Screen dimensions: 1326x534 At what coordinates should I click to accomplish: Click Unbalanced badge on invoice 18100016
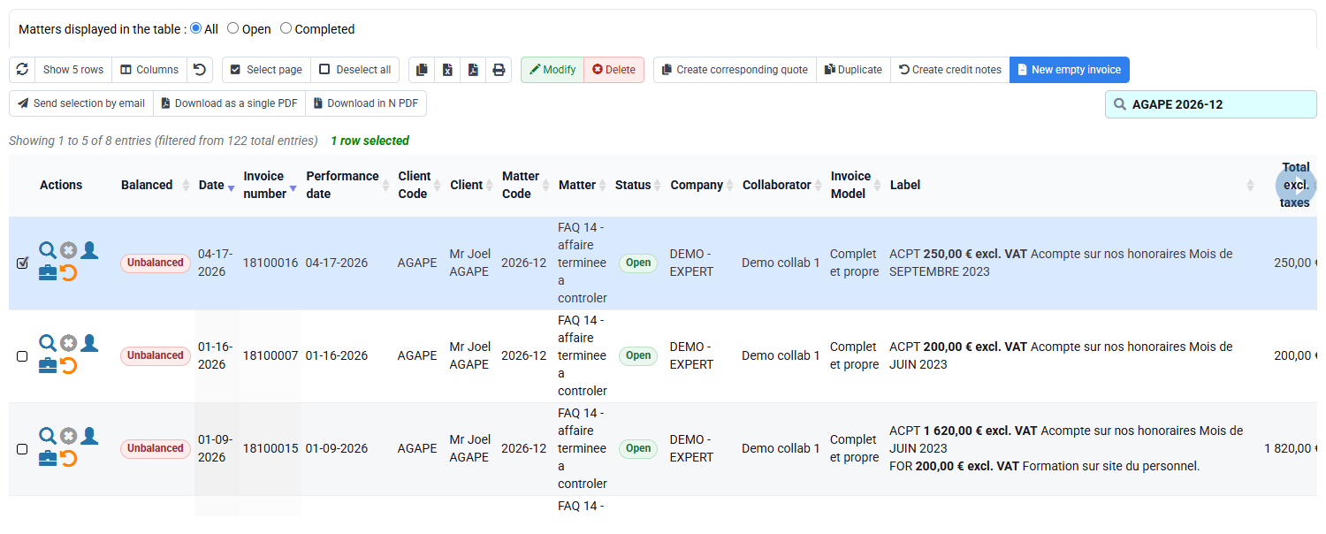click(156, 263)
